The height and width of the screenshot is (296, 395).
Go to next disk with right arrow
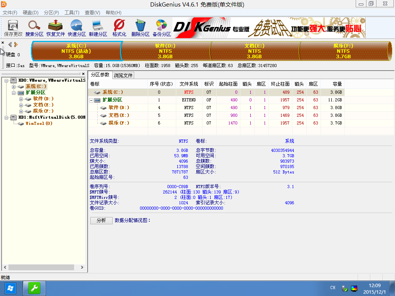tap(16, 44)
